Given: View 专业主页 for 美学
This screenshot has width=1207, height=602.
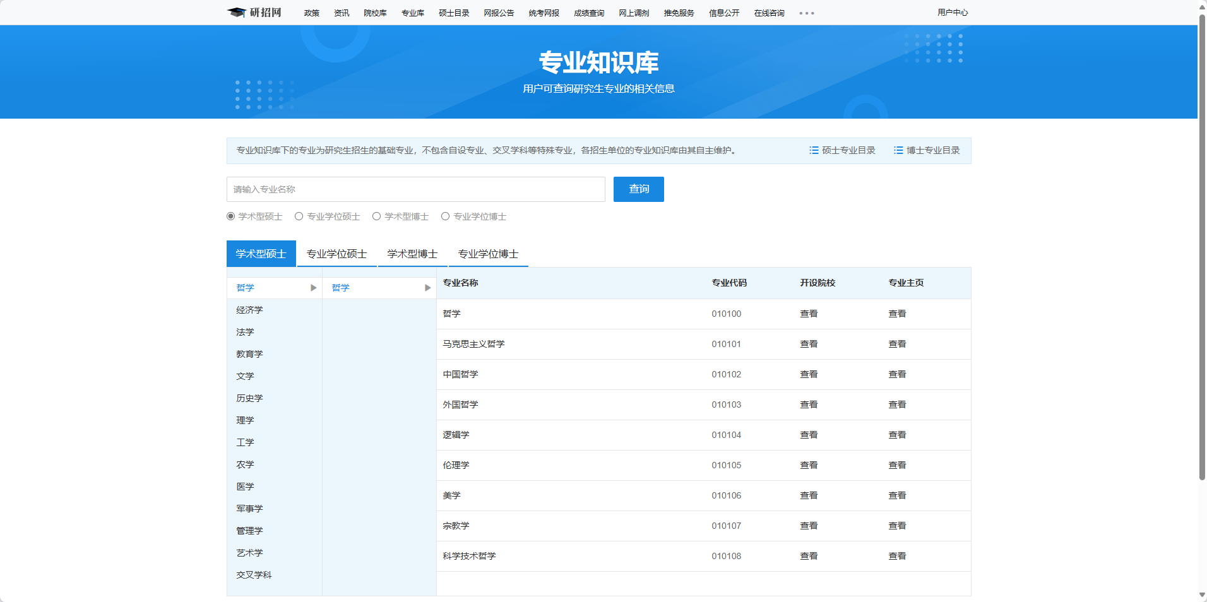Looking at the screenshot, I should 897,495.
